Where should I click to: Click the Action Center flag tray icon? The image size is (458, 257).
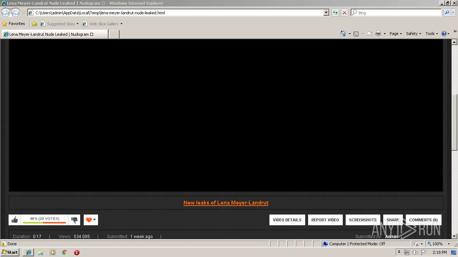[x=424, y=252]
